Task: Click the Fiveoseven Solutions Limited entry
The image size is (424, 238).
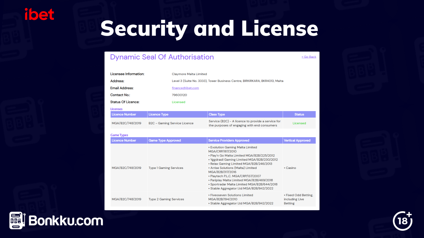Action: (231, 197)
